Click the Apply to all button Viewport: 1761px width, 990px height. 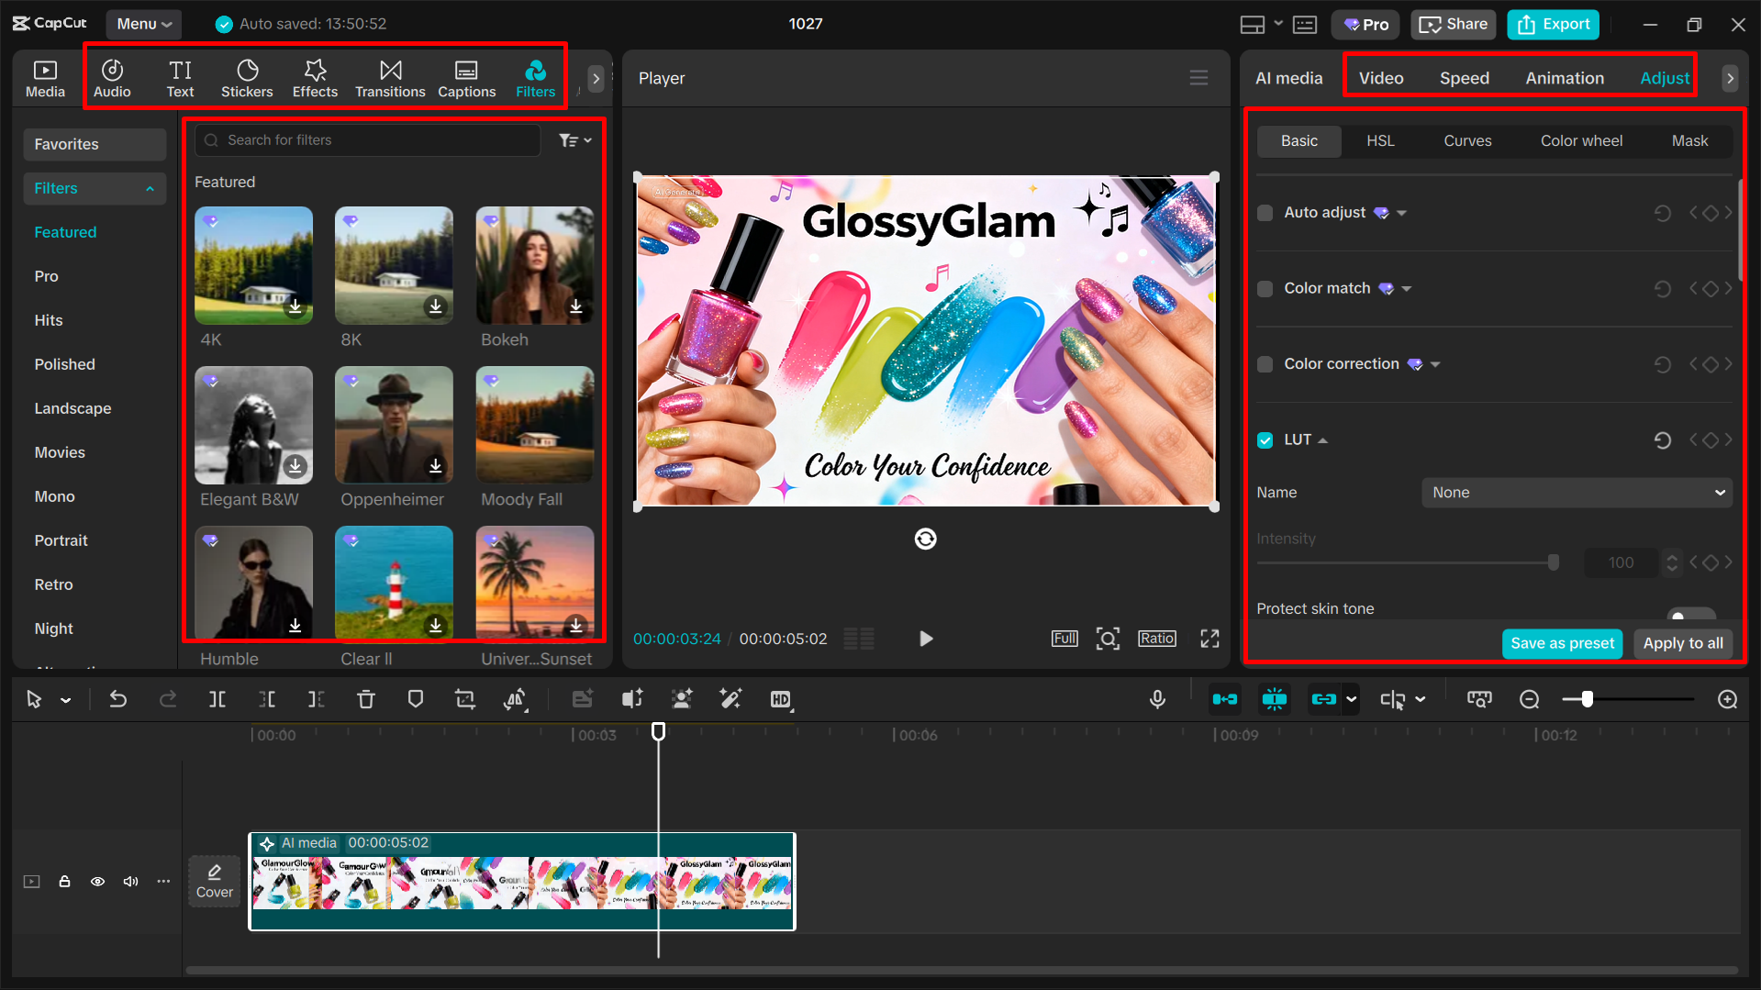tap(1682, 643)
